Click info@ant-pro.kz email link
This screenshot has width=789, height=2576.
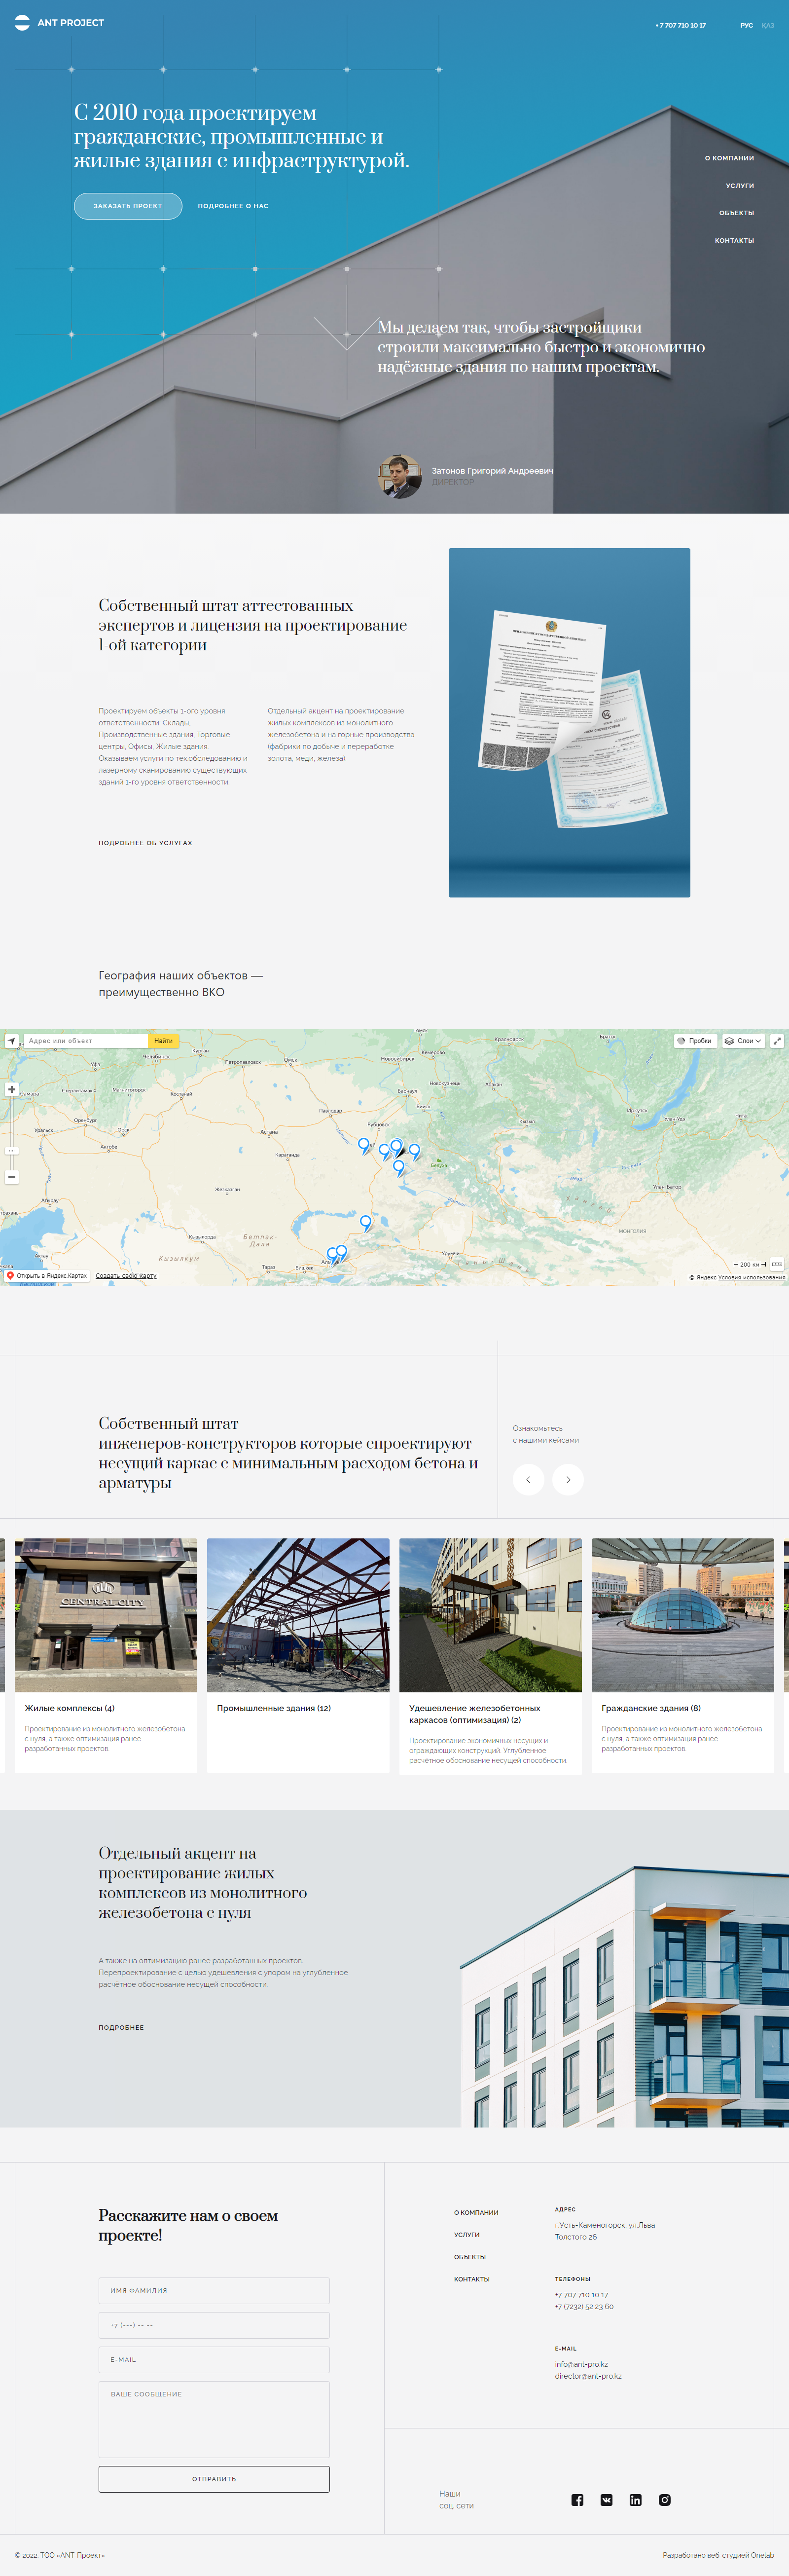click(x=581, y=2365)
